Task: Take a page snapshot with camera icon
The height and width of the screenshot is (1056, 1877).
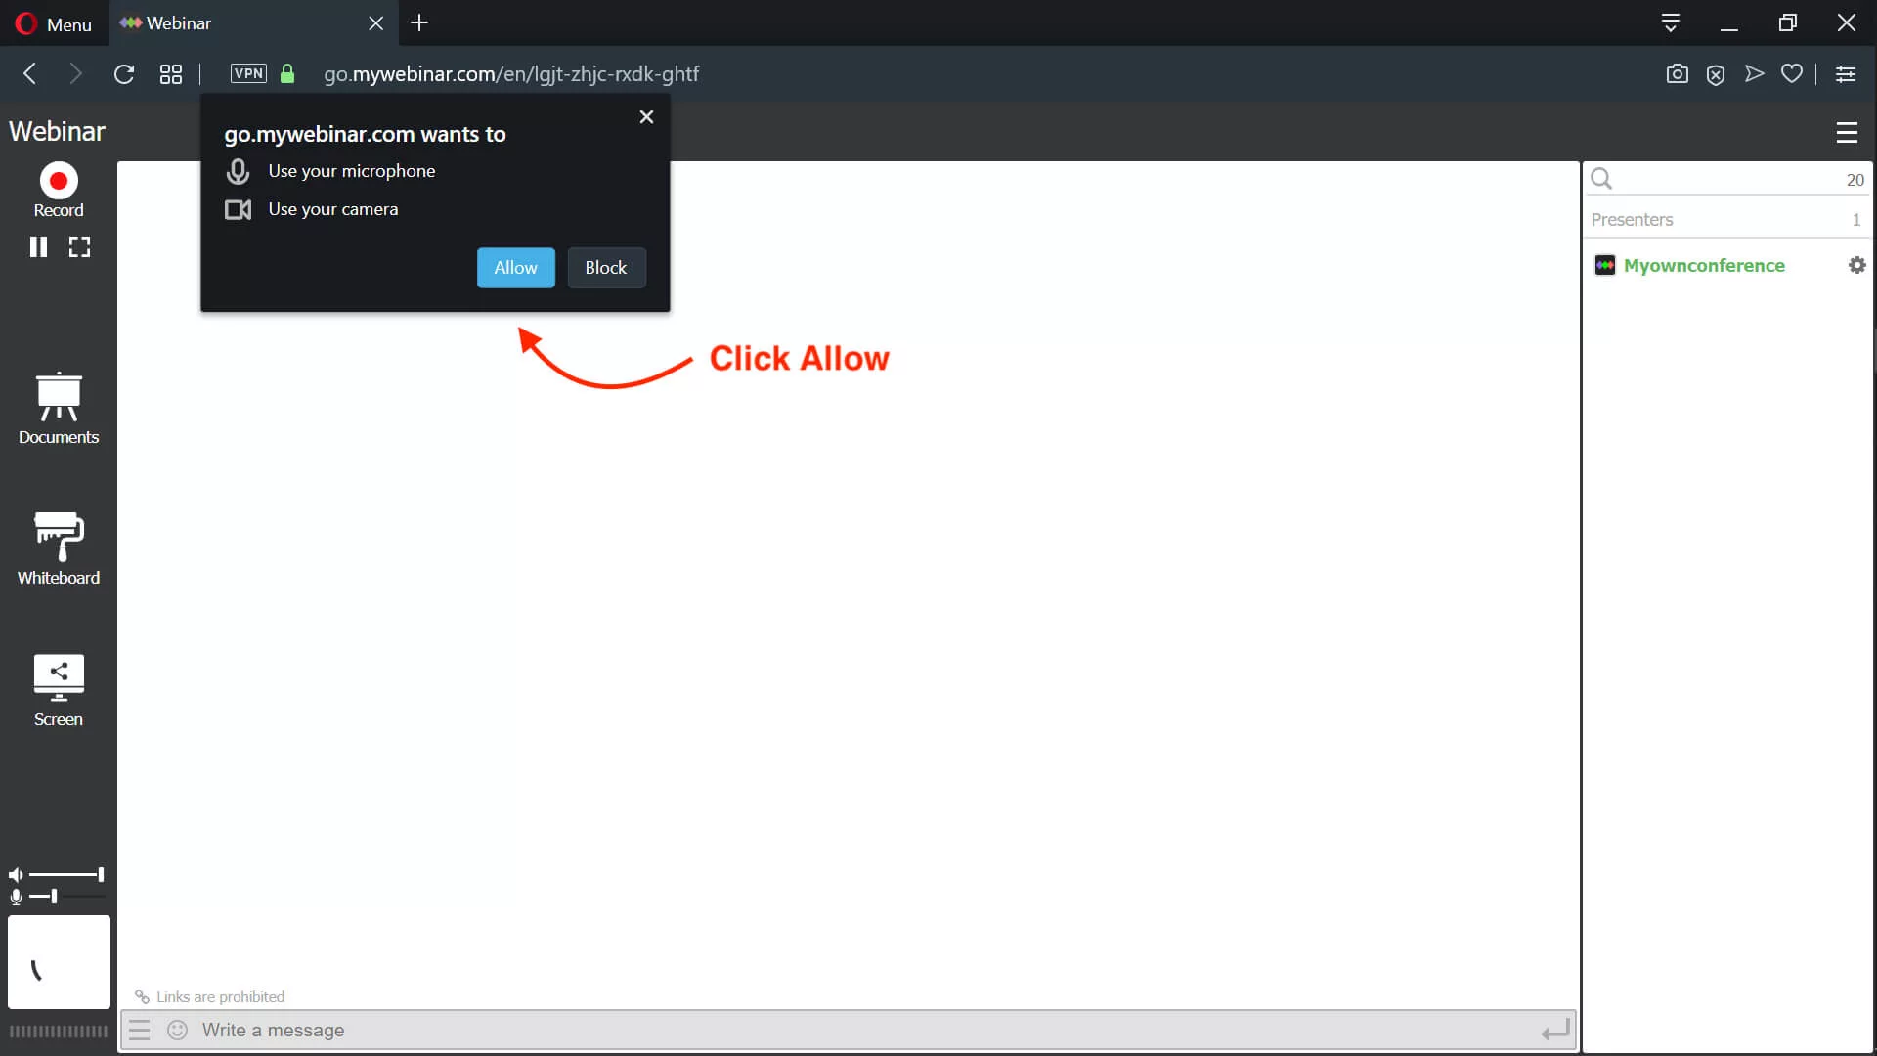Action: (x=1676, y=73)
